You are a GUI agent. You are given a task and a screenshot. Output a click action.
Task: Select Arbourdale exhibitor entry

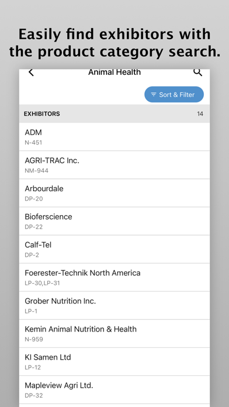tap(114, 193)
